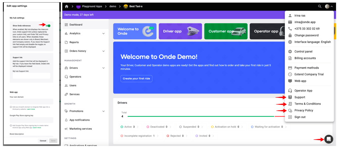The width and height of the screenshot is (339, 148).
Task: Open Learn more link under Your own domain
Action: pos(31,109)
